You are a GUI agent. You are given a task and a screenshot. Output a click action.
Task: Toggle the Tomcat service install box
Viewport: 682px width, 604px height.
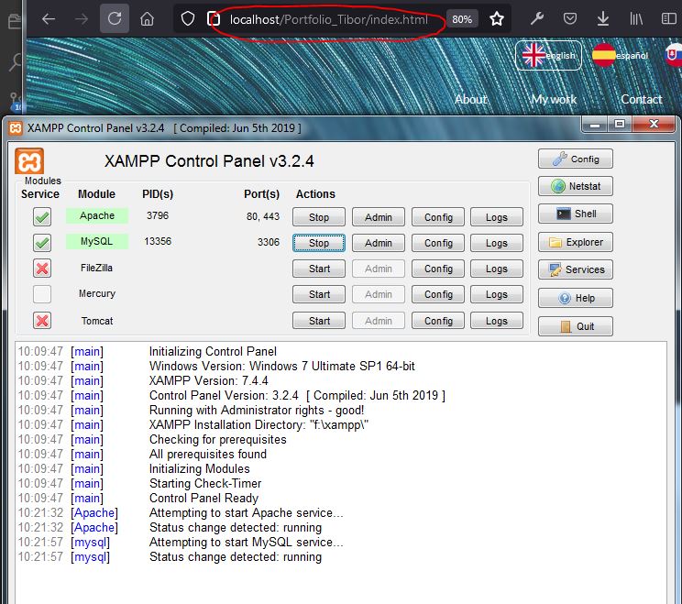[x=42, y=321]
